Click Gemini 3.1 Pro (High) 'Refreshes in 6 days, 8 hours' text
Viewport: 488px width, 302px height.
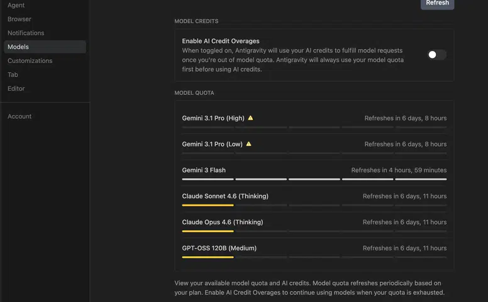click(406, 118)
